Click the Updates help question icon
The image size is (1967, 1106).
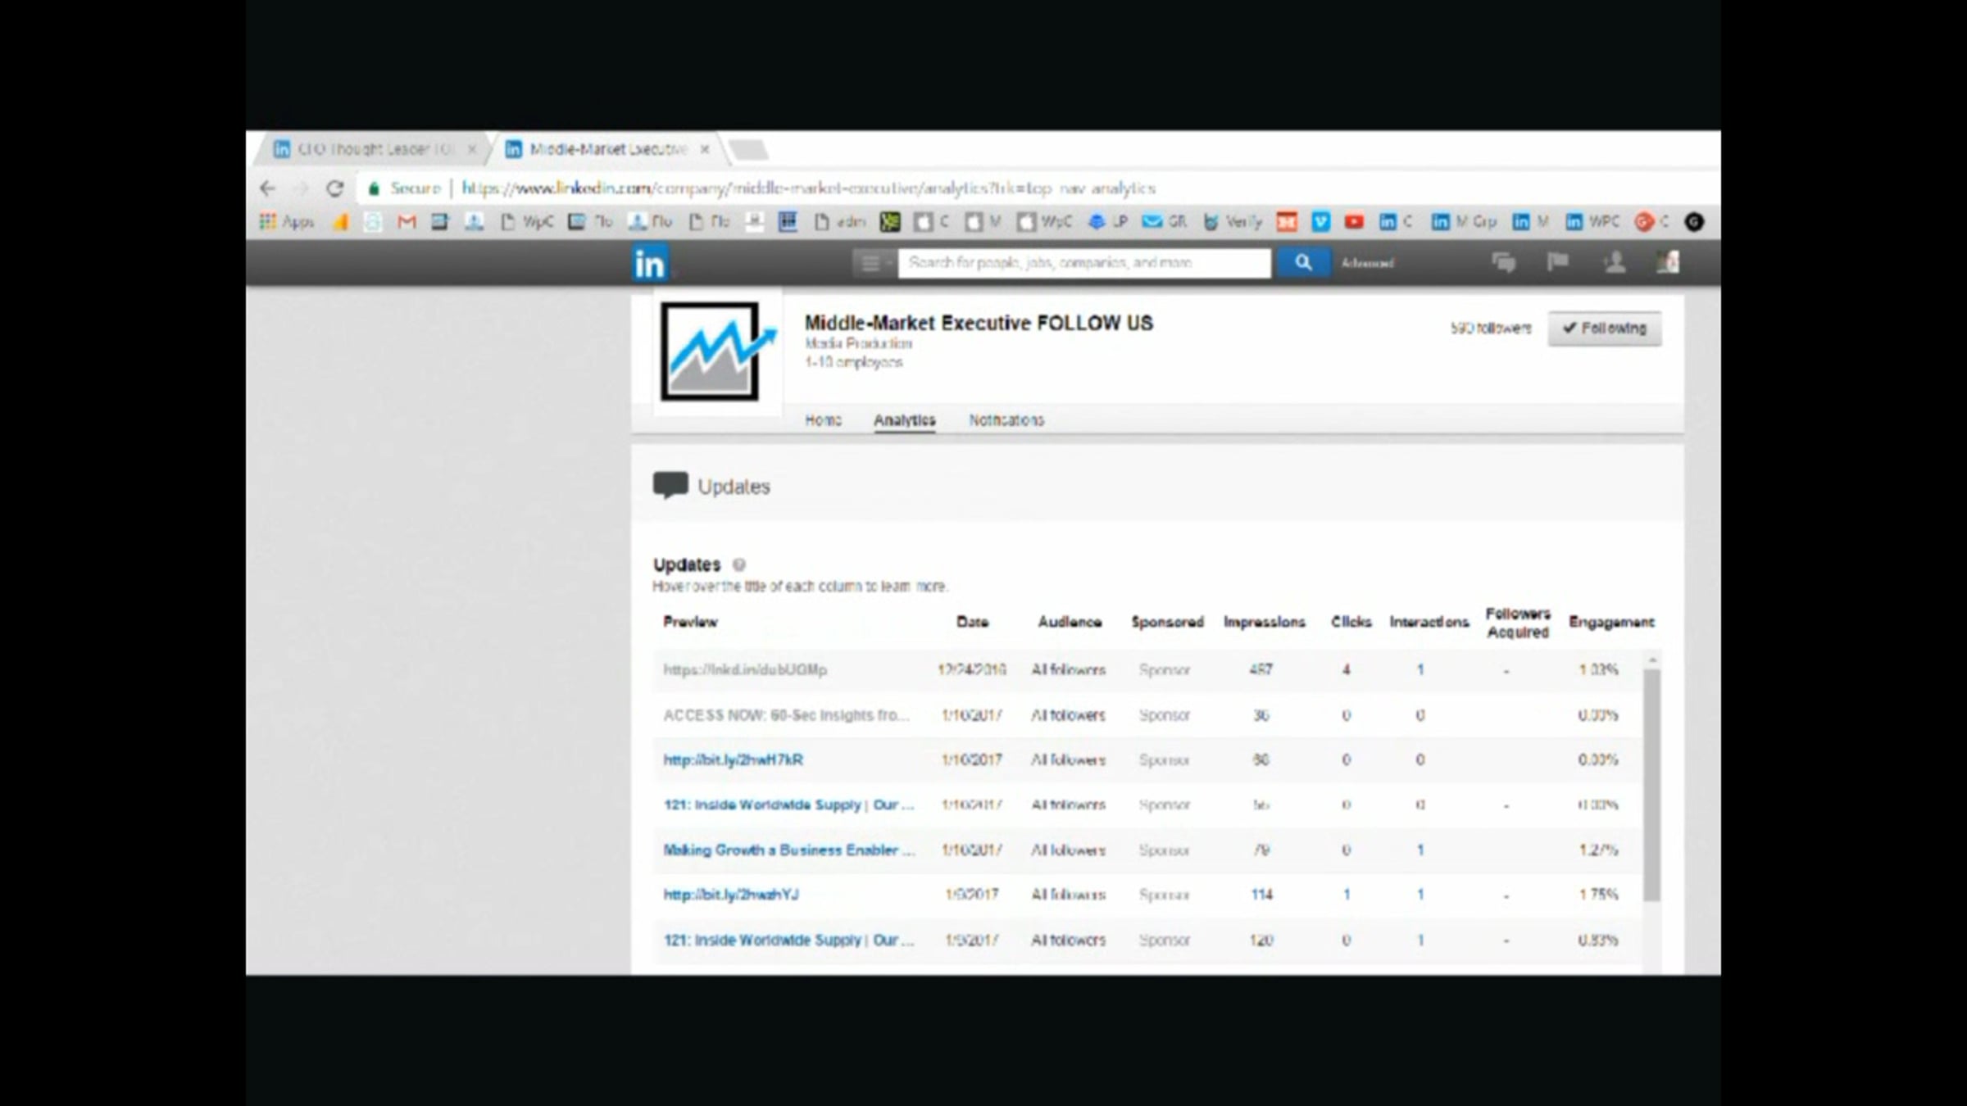pyautogui.click(x=738, y=564)
